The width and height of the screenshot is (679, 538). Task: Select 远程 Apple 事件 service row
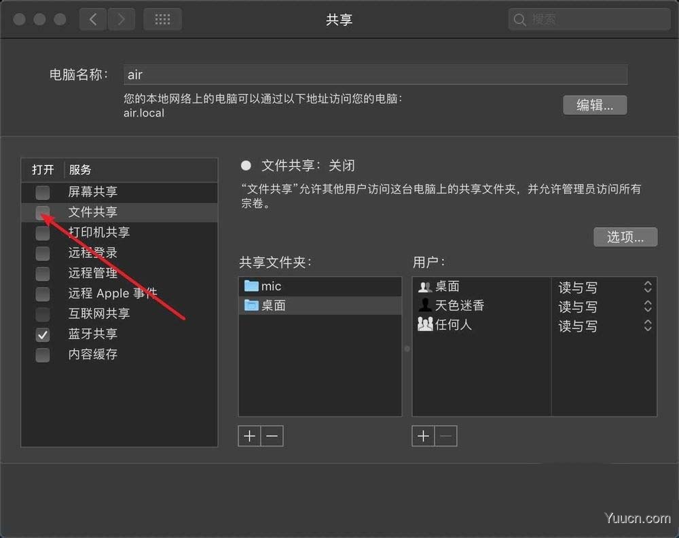coord(120,294)
